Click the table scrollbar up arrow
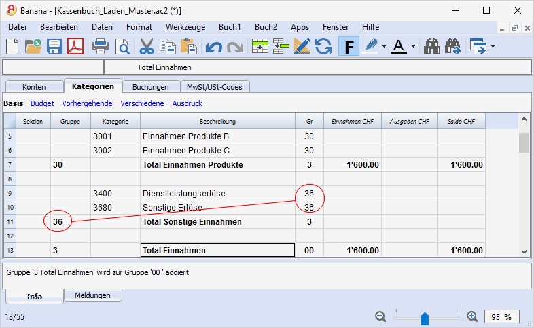This screenshot has width=534, height=328. click(x=524, y=119)
